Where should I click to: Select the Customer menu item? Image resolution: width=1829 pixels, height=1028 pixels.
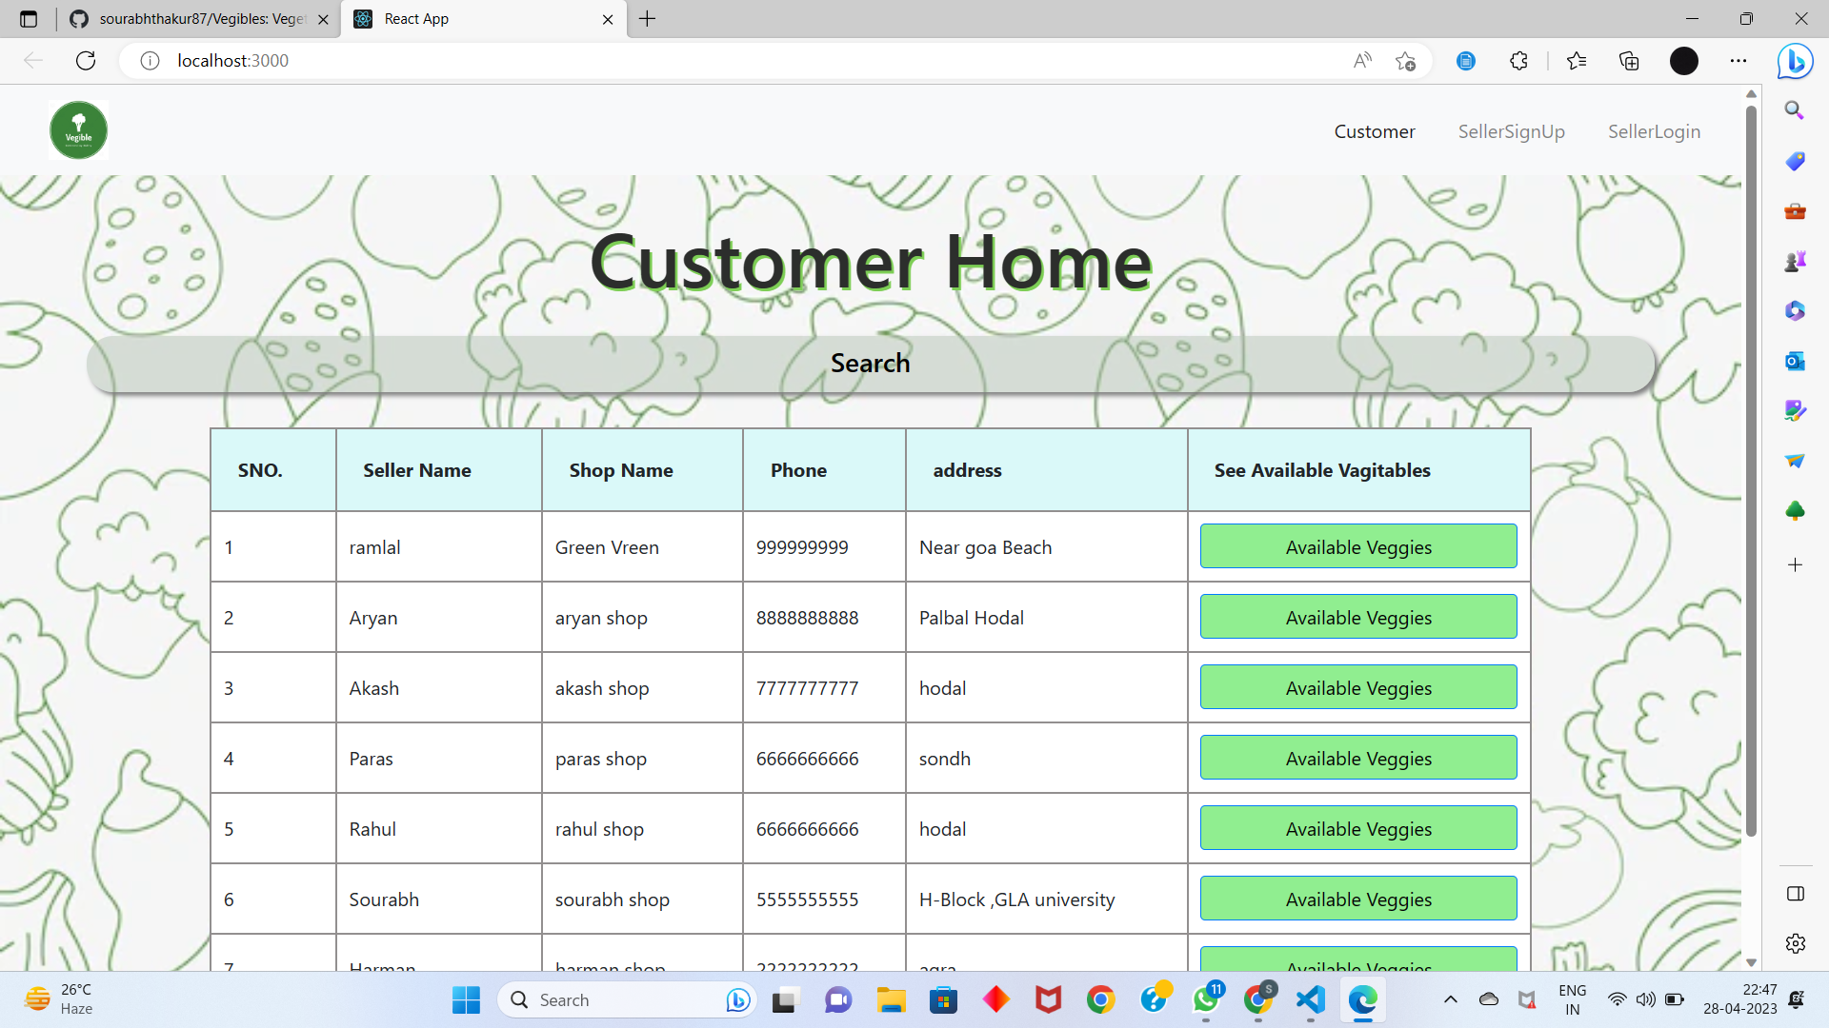pos(1374,131)
